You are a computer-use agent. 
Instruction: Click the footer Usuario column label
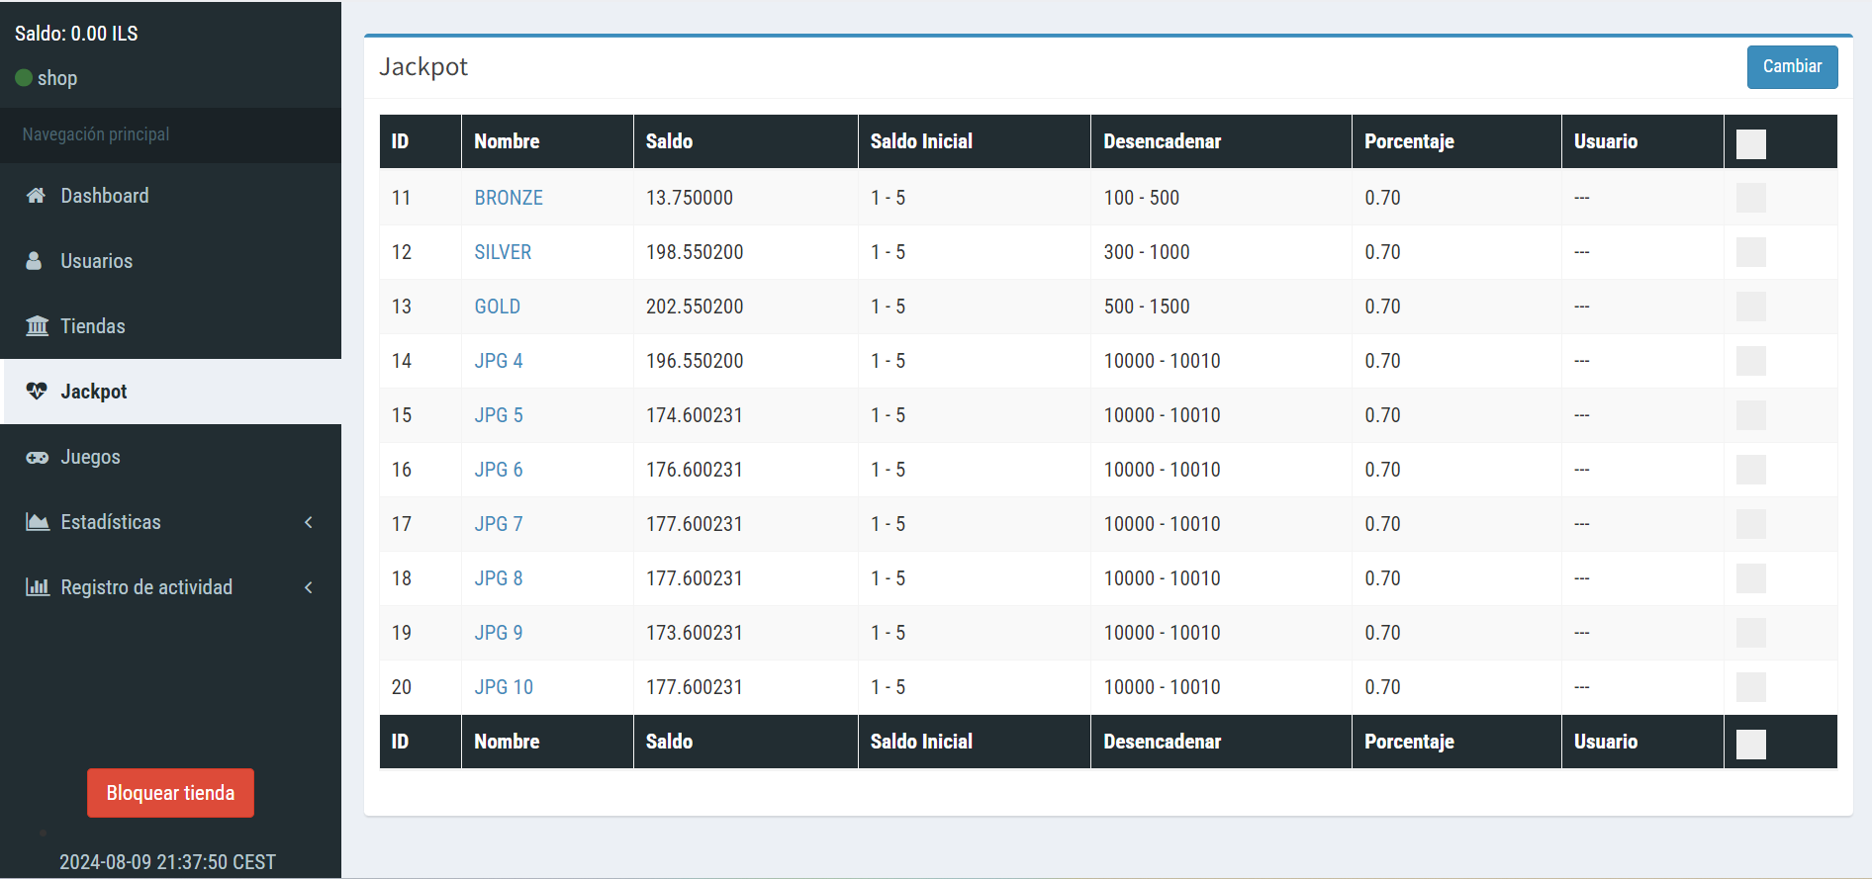pos(1606,742)
